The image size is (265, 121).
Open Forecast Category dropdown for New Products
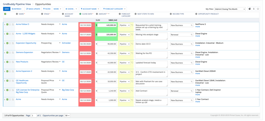tap(124, 63)
